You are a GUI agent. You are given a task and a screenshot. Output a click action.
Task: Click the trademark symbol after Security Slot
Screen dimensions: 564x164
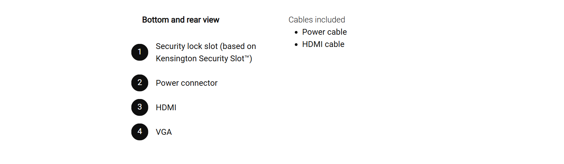click(247, 57)
